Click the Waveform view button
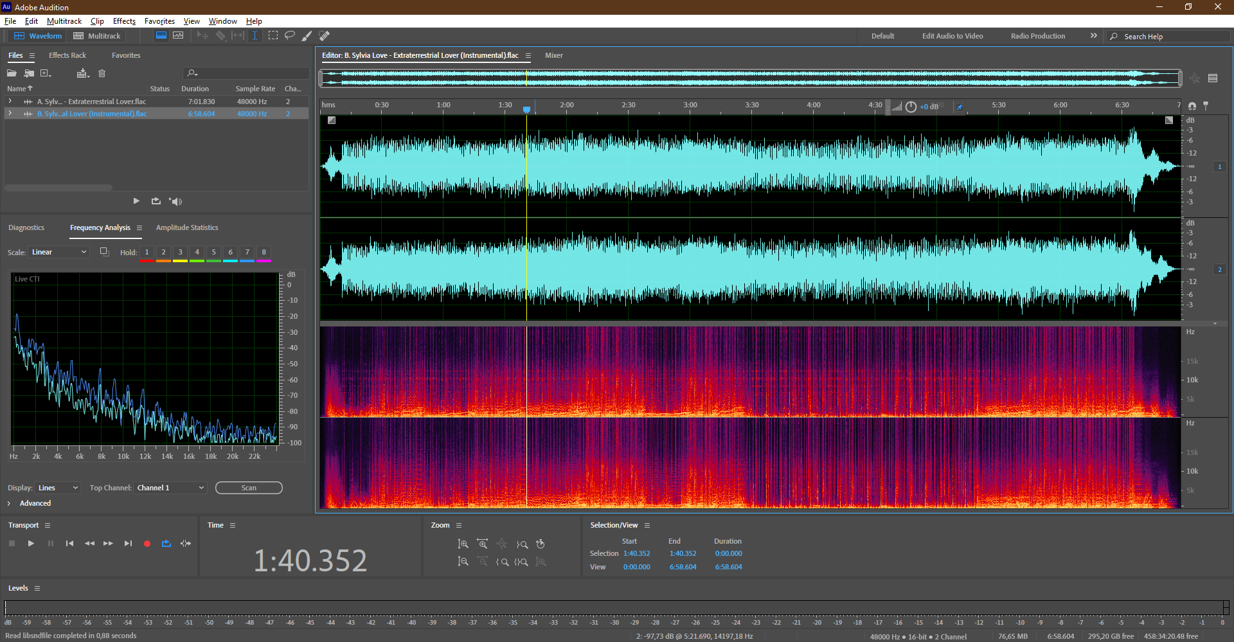This screenshot has width=1234, height=642. point(38,36)
